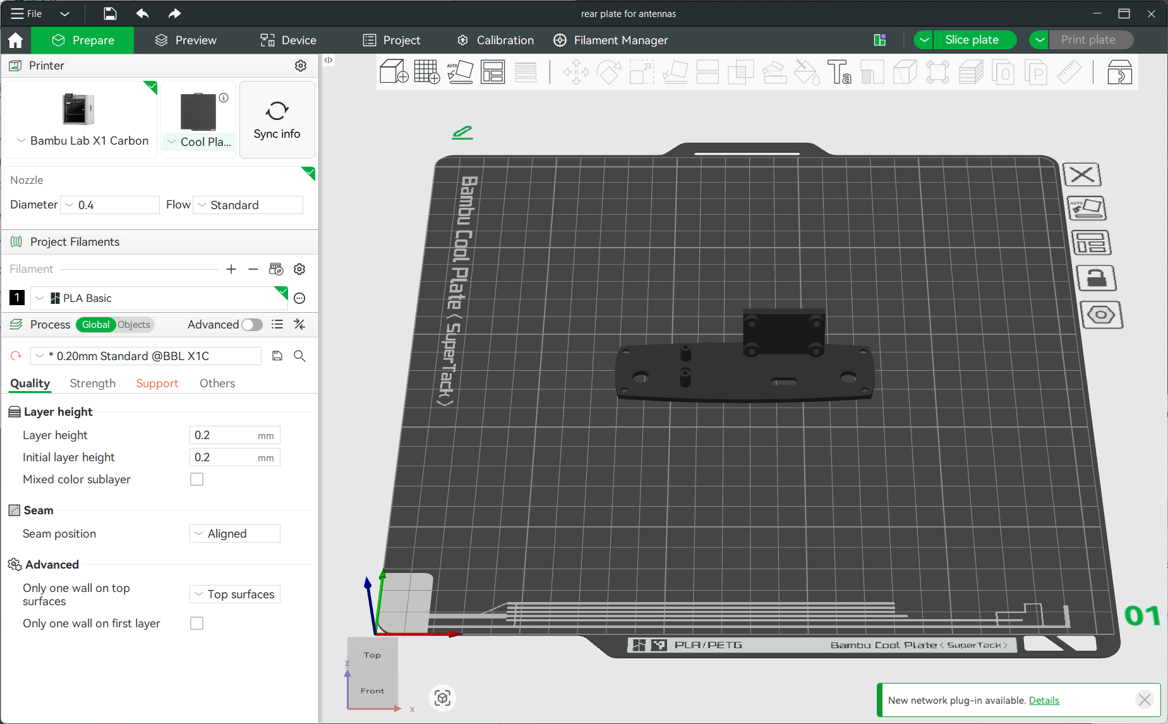The width and height of the screenshot is (1168, 724).
Task: Switch to the Preview tab
Action: click(186, 40)
